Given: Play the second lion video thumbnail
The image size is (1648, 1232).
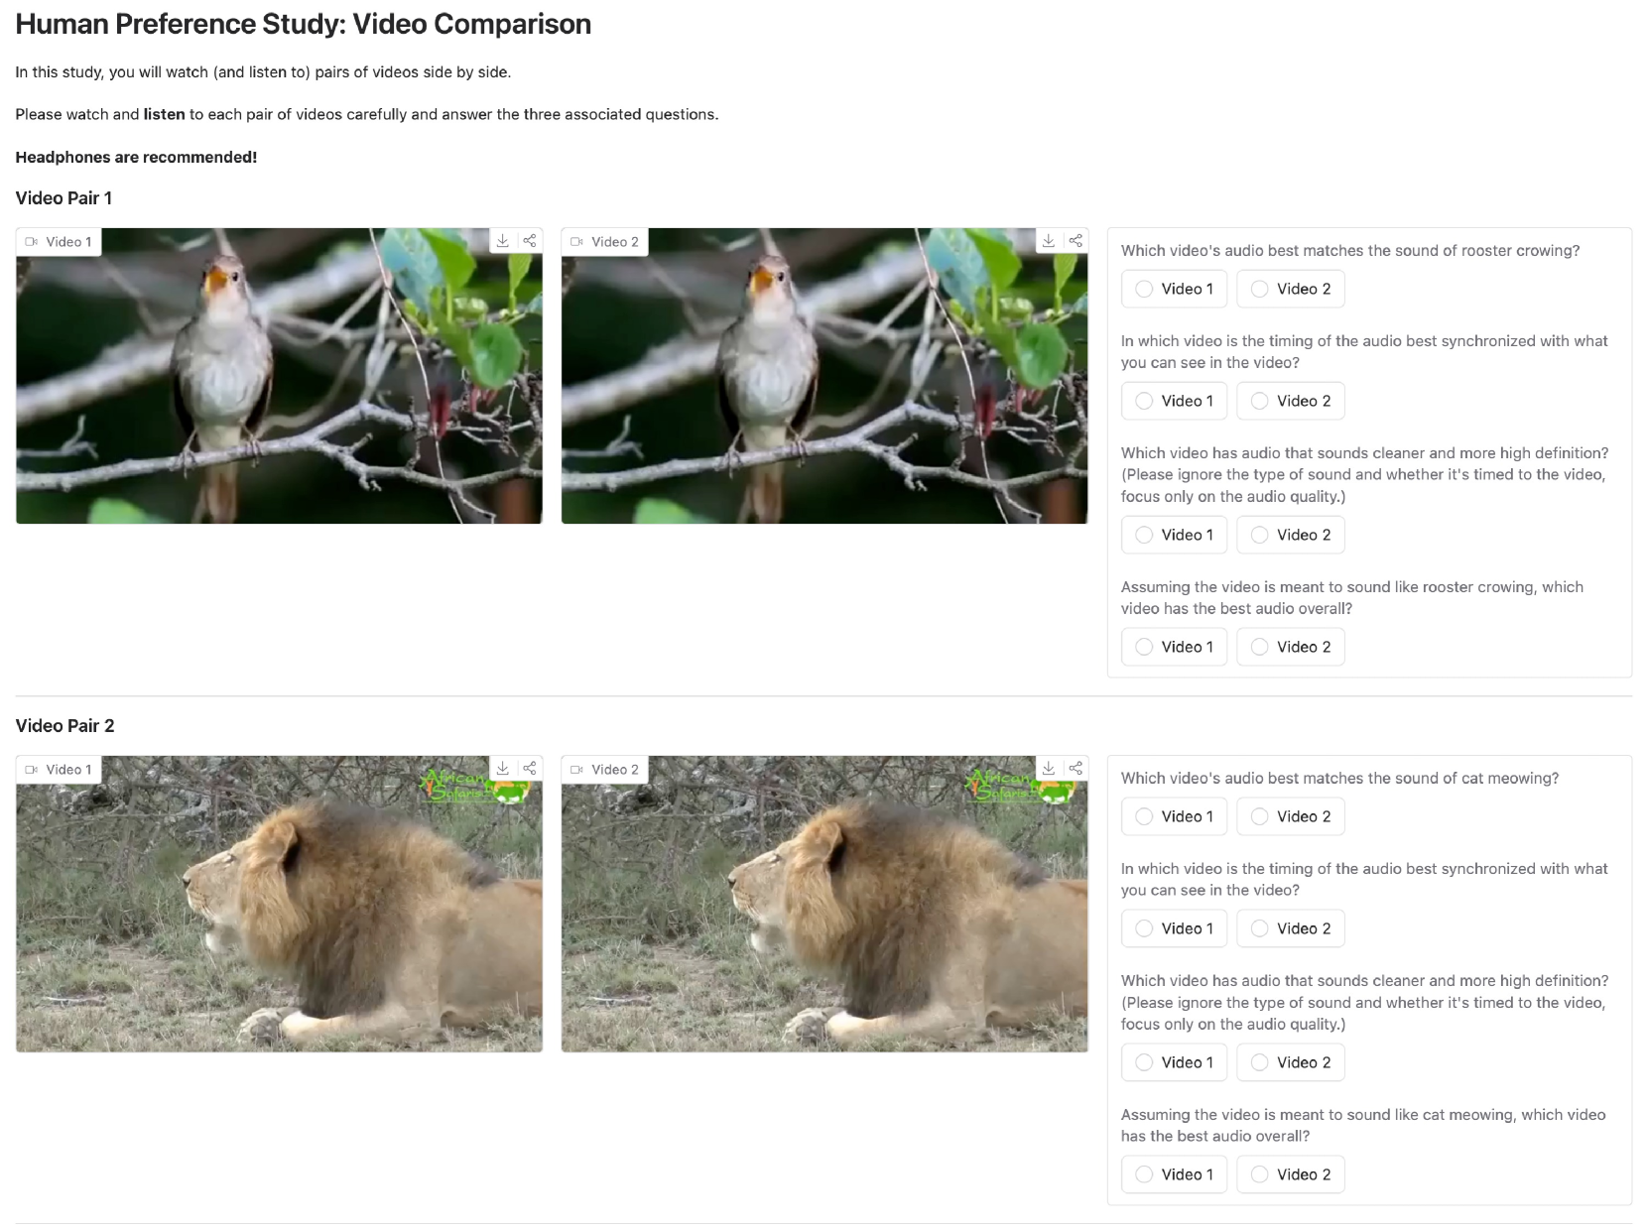Looking at the screenshot, I should pyautogui.click(x=824, y=904).
